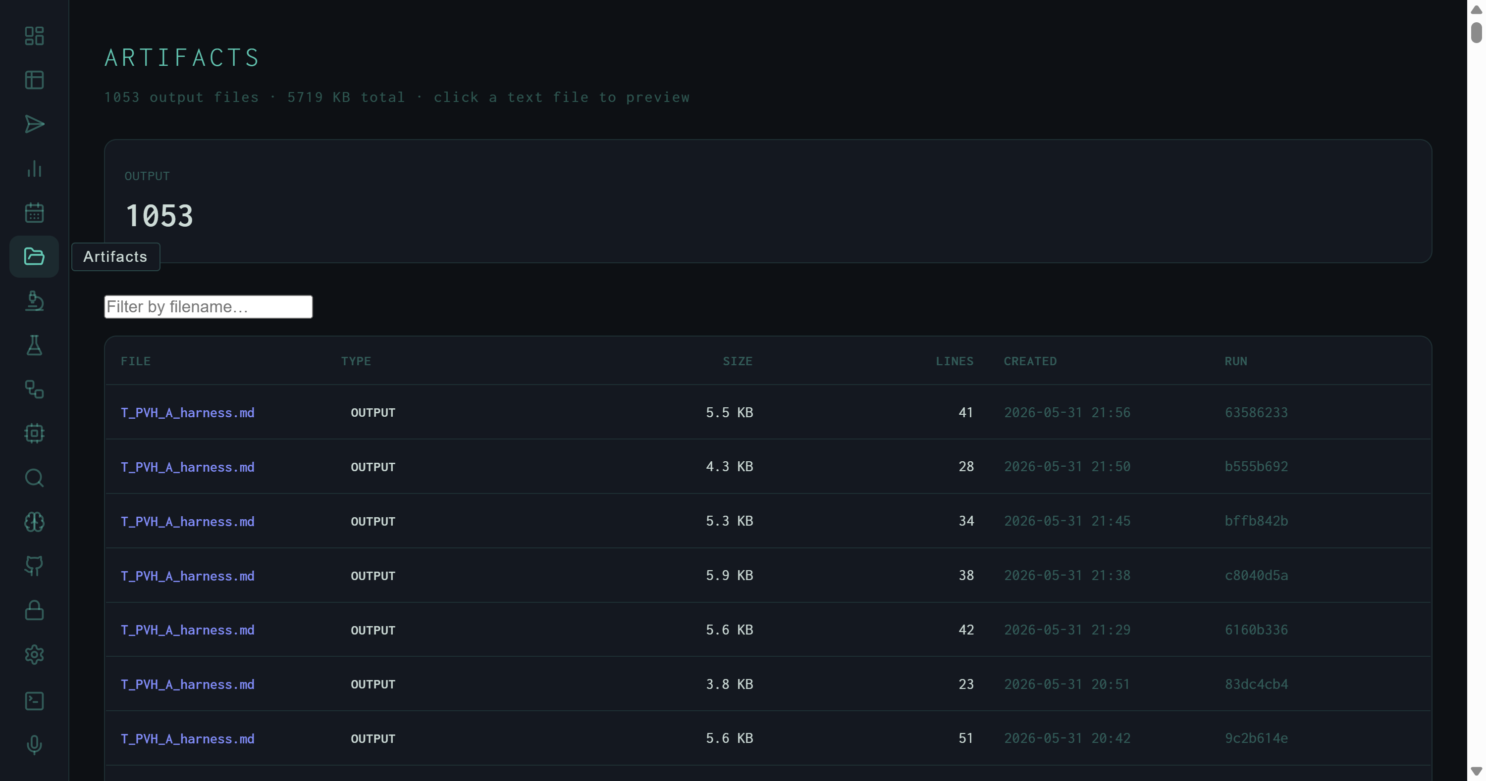Select the Artifacts open-folder icon

pos(34,256)
